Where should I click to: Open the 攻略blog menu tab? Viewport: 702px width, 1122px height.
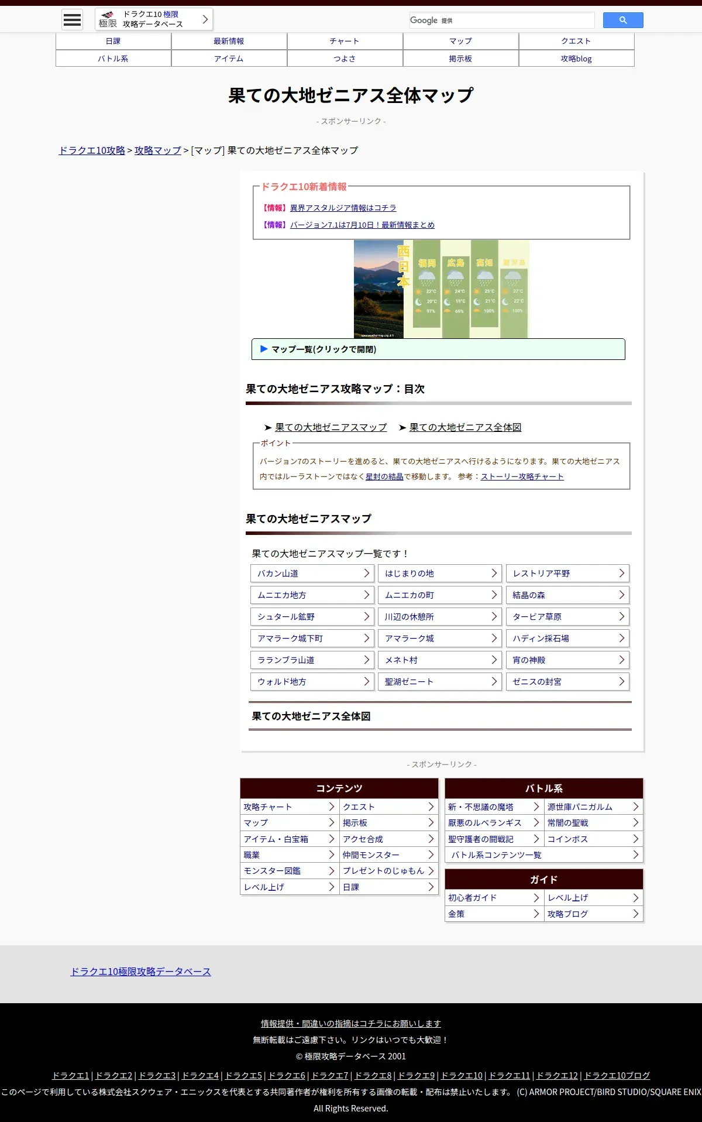[x=576, y=59]
